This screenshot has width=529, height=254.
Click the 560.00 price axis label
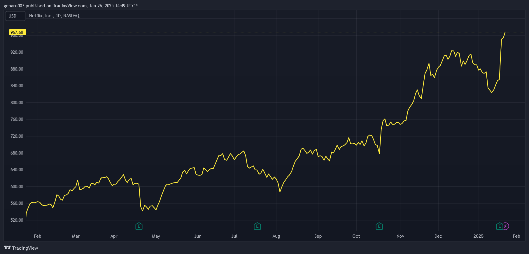pyautogui.click(x=17, y=203)
